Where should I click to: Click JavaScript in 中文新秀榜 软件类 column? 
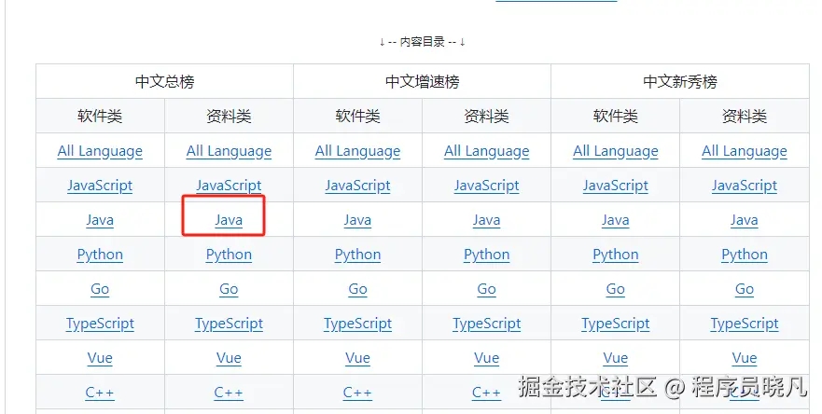(616, 186)
